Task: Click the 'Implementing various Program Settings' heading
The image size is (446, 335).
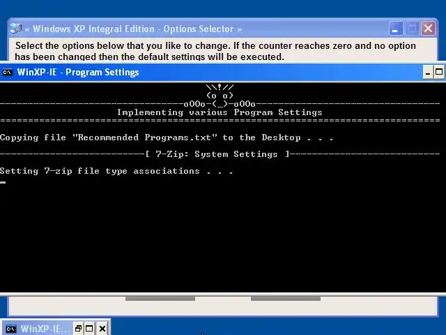Action: pyautogui.click(x=220, y=112)
